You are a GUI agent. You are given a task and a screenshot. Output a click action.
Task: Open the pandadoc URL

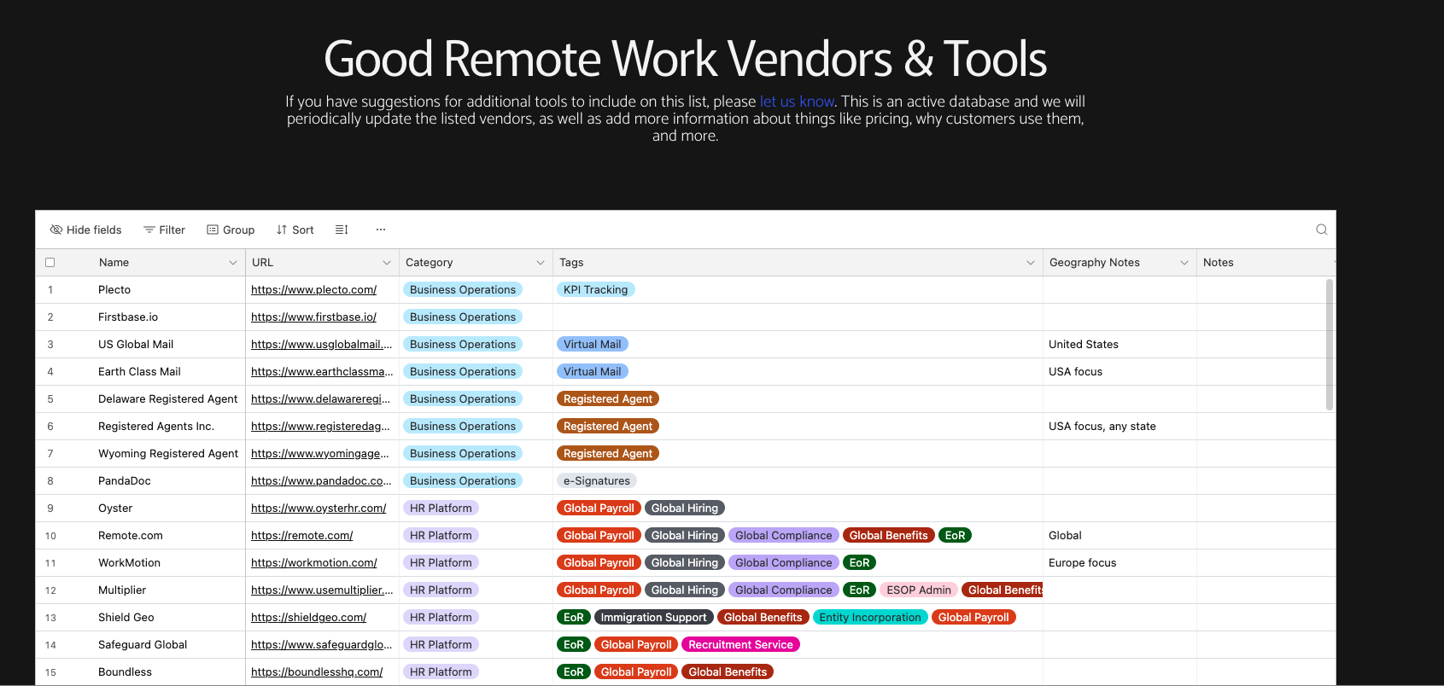(x=321, y=481)
